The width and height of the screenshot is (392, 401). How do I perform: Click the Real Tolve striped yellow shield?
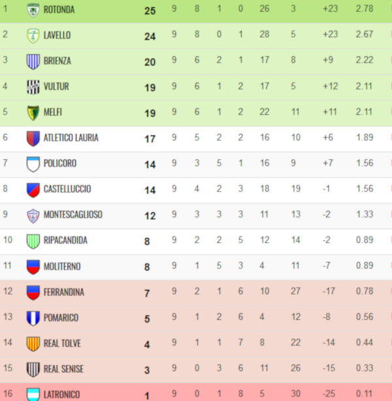tap(33, 344)
